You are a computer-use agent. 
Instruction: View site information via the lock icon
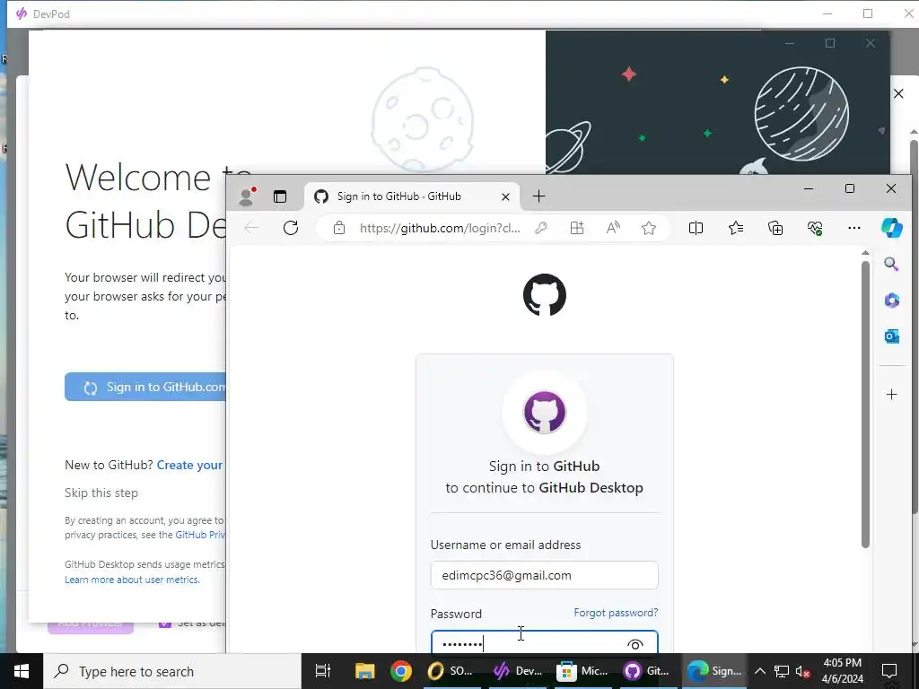pos(338,228)
